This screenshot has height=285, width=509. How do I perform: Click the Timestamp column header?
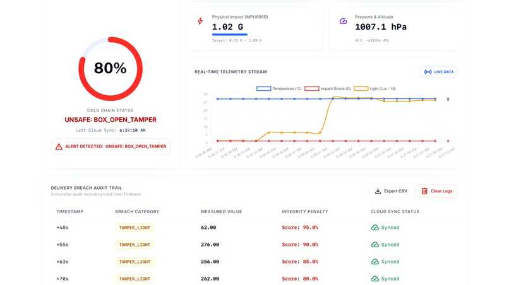point(70,211)
